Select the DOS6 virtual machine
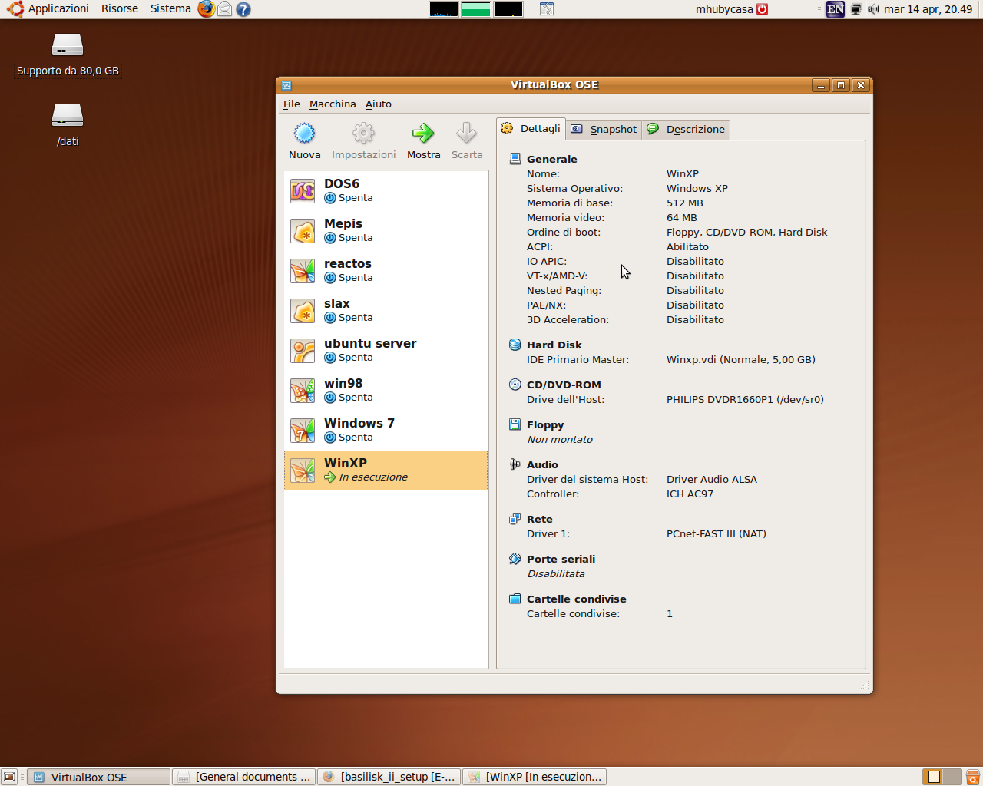This screenshot has height=786, width=983. 386,190
